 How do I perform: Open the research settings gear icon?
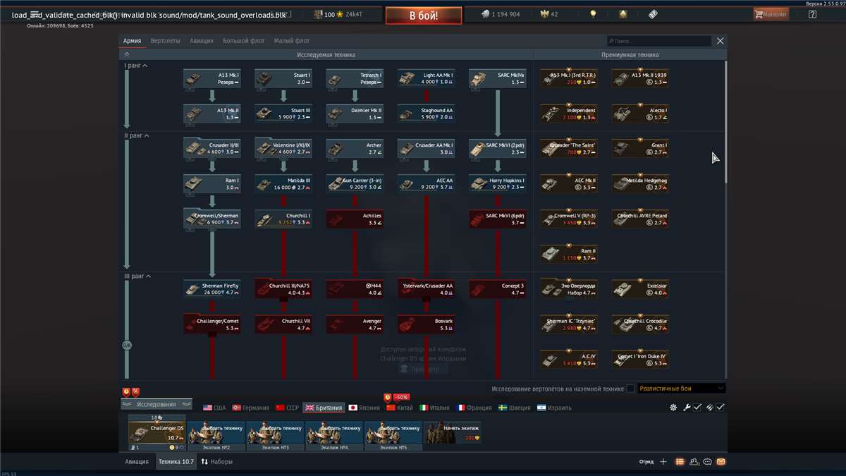[x=673, y=407]
